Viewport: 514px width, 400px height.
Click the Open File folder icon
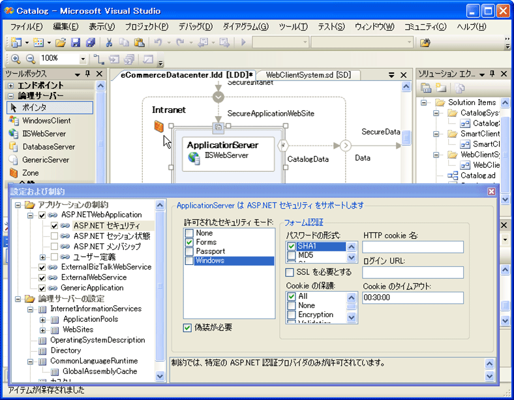tap(61, 42)
